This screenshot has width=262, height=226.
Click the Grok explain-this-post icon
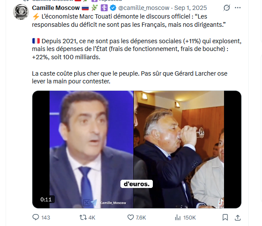[227, 8]
